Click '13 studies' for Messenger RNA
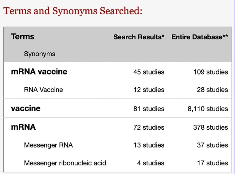 tap(149, 145)
